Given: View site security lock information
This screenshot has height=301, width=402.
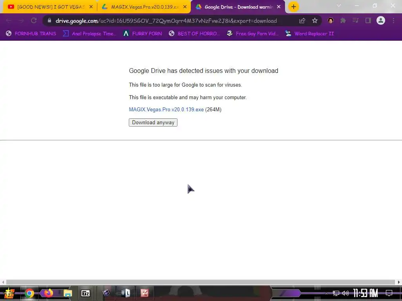Looking at the screenshot, I should click(49, 20).
